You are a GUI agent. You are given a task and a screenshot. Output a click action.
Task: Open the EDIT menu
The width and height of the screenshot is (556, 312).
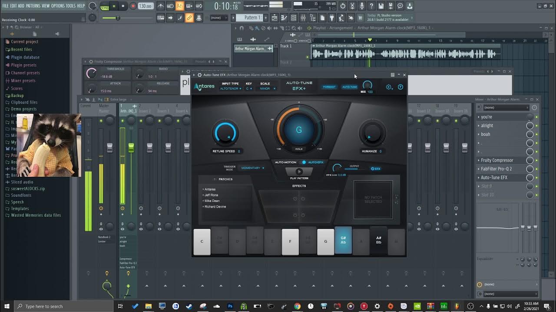(x=13, y=6)
